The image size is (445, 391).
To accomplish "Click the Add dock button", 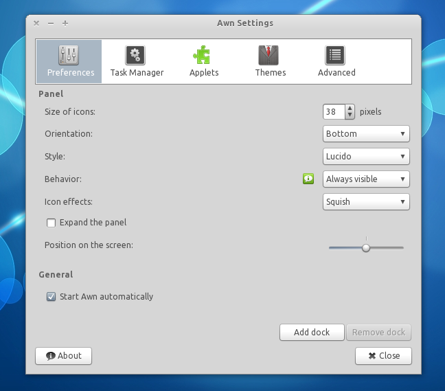I will (x=312, y=332).
